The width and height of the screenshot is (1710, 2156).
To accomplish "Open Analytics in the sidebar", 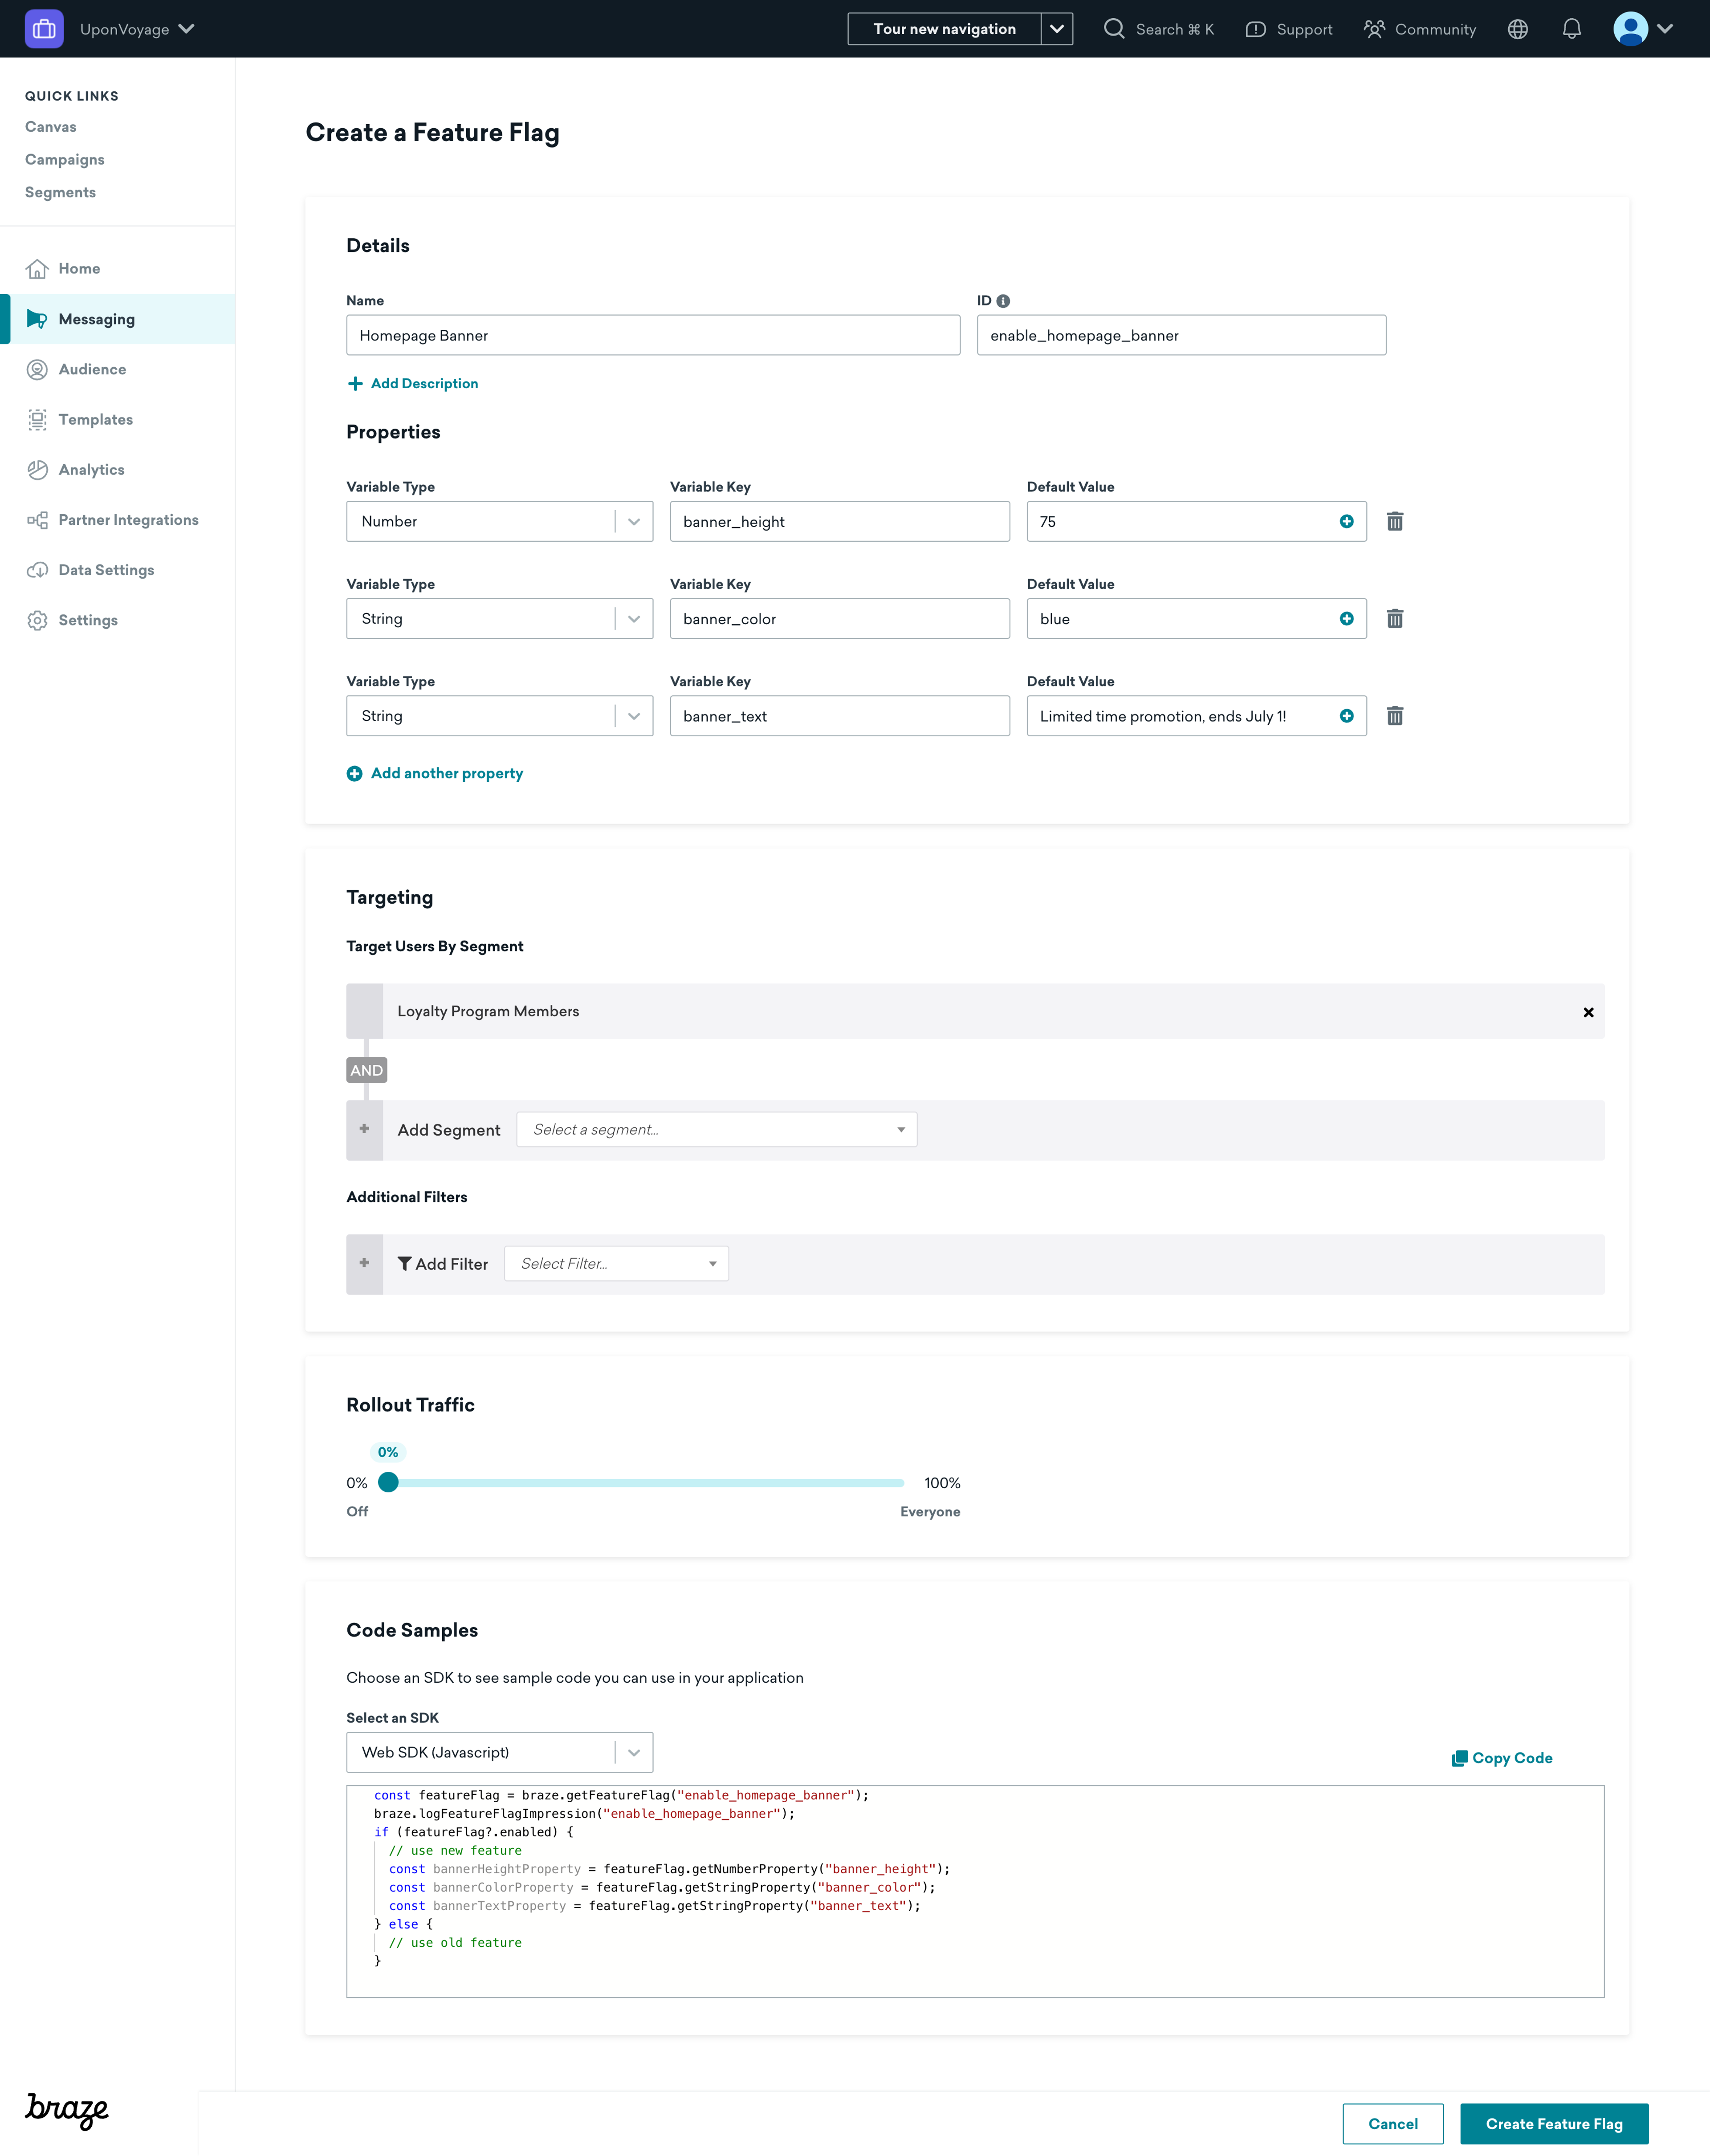I will [x=91, y=470].
